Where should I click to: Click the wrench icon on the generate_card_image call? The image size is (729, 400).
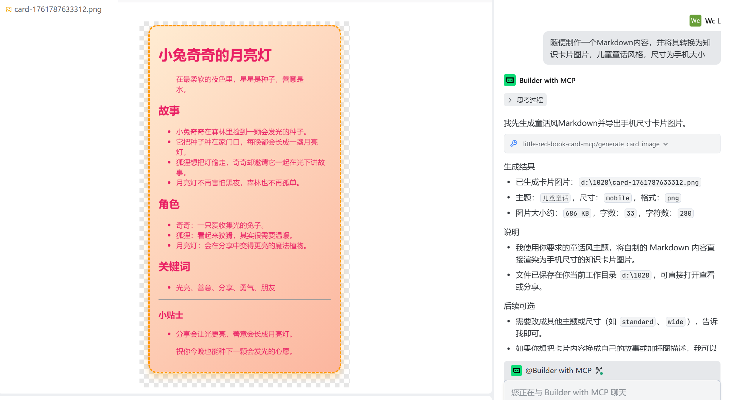pos(513,144)
